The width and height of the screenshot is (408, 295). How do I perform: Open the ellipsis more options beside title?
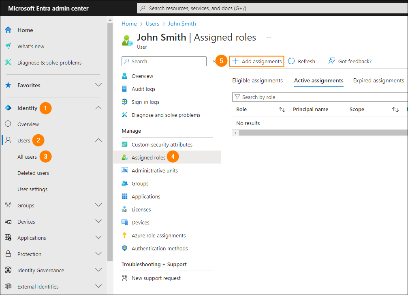pos(269,37)
